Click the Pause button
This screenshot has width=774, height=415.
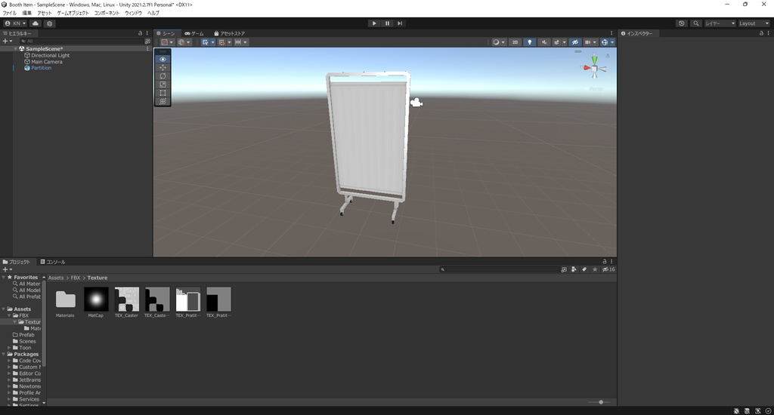(387, 23)
